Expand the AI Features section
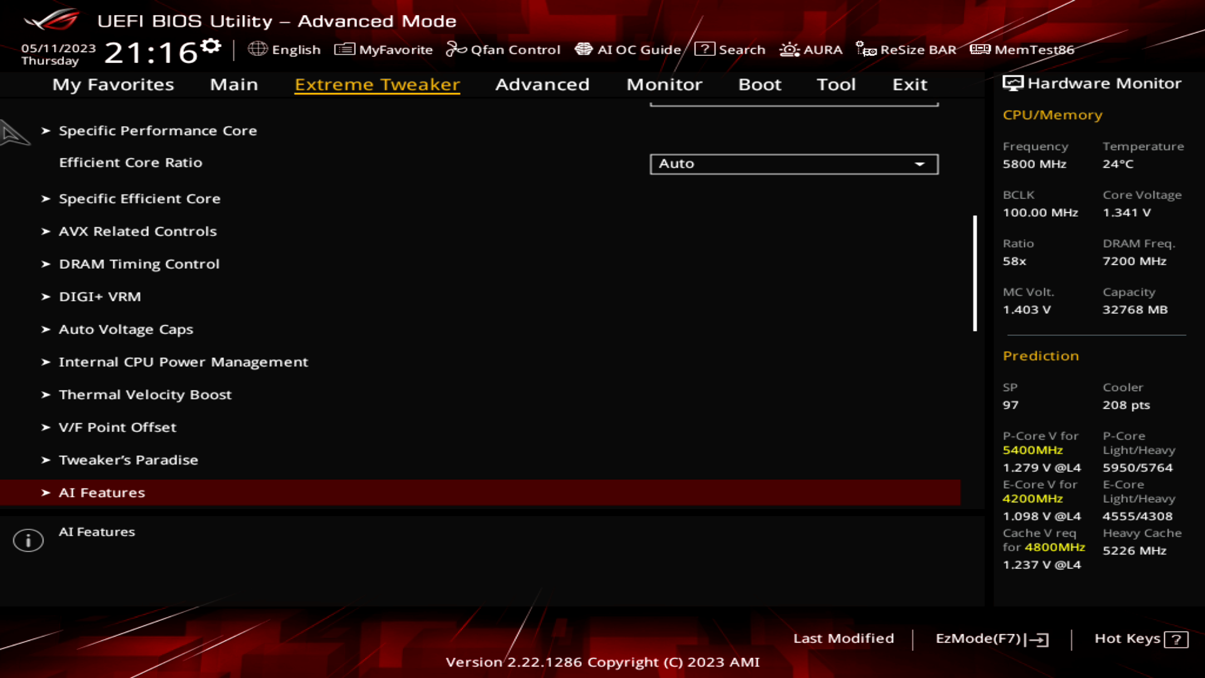 point(102,493)
